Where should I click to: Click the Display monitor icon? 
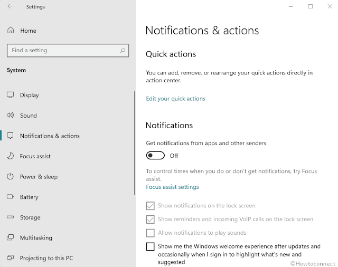[x=10, y=95]
